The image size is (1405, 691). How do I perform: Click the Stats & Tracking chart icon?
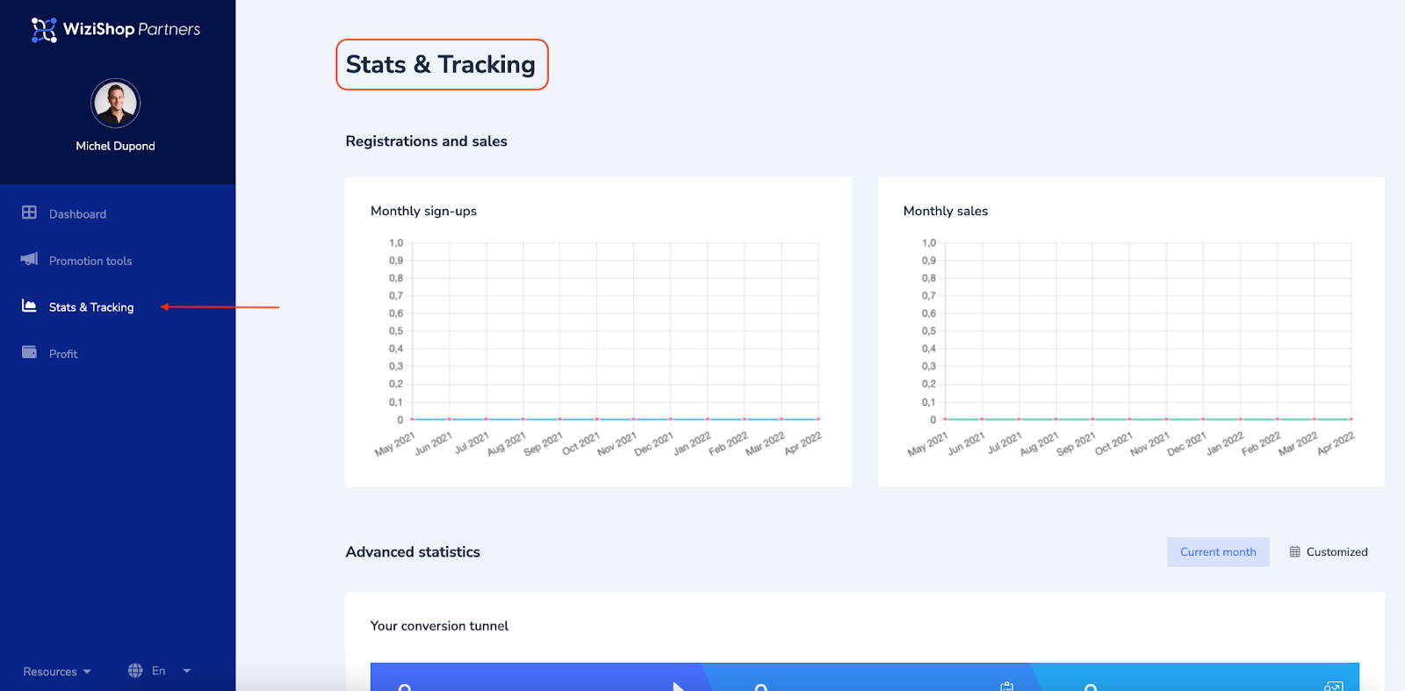coord(29,306)
